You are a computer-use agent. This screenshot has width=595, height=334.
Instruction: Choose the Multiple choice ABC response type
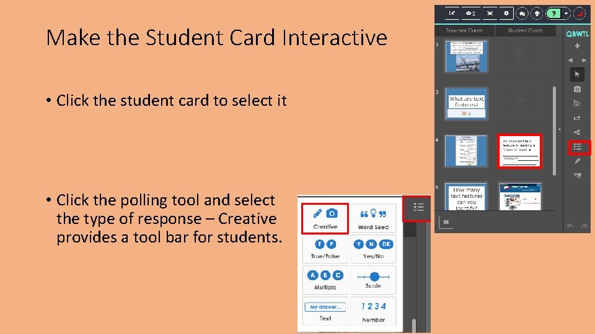click(x=325, y=280)
